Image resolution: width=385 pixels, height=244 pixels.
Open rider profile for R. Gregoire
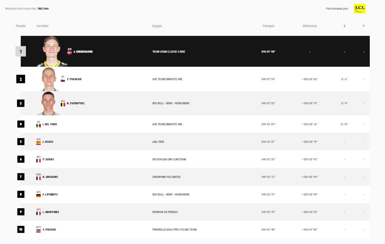tap(50, 177)
